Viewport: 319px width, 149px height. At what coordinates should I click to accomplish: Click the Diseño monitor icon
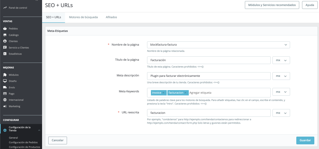[x=5, y=81]
